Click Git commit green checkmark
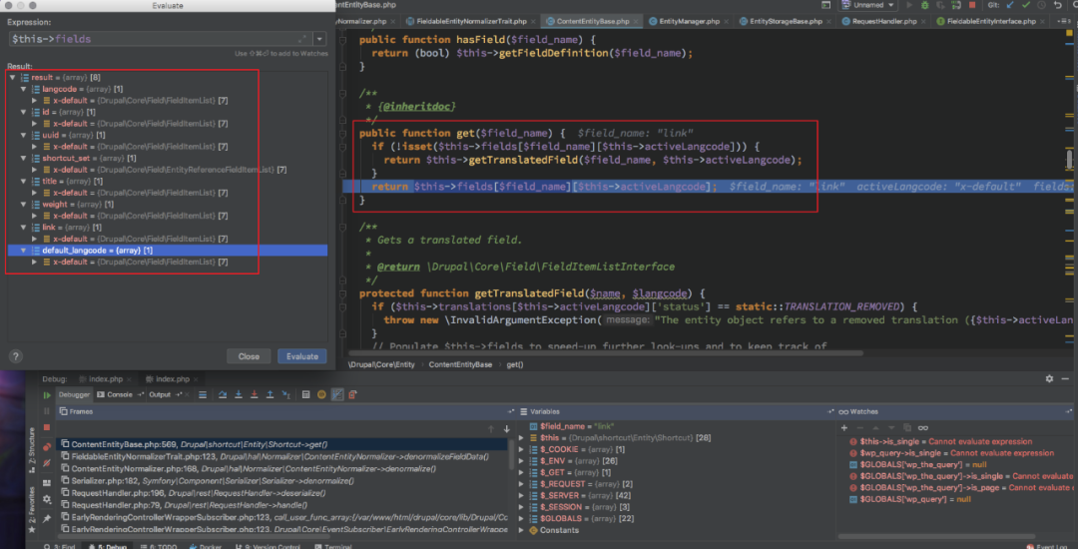 (1026, 6)
